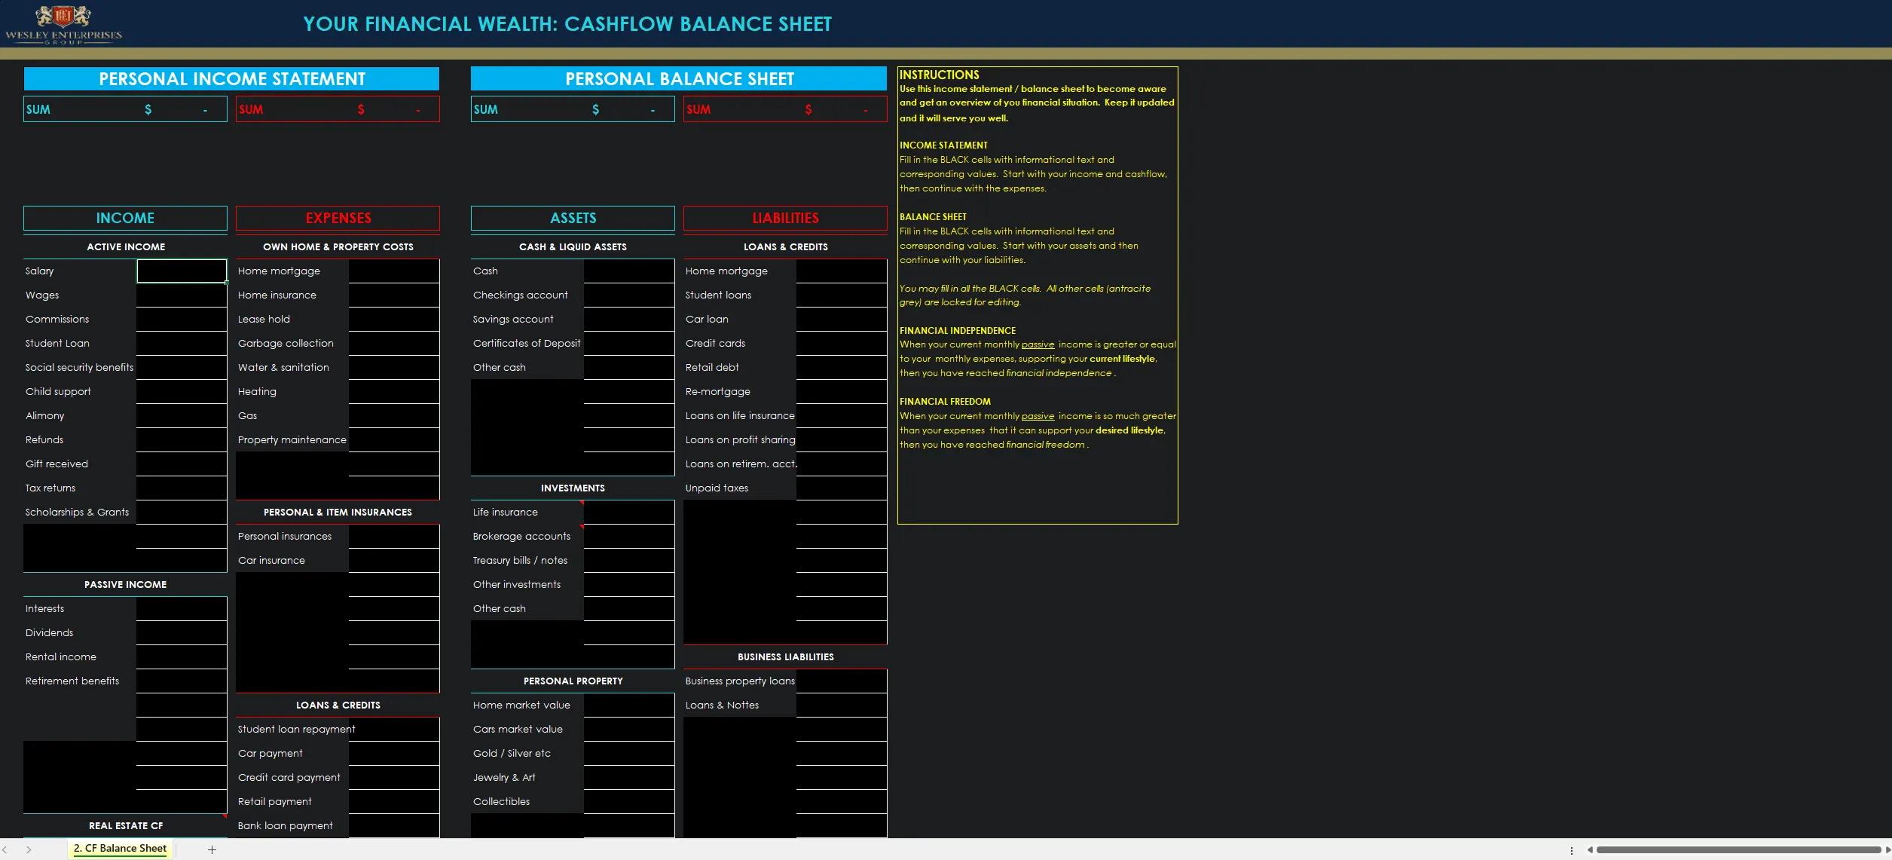Click the PERSONAL INCOME STATEMENT banner
The height and width of the screenshot is (860, 1892).
tap(231, 78)
